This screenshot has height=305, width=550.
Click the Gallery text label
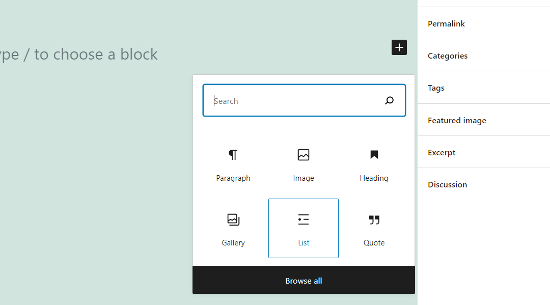point(233,243)
